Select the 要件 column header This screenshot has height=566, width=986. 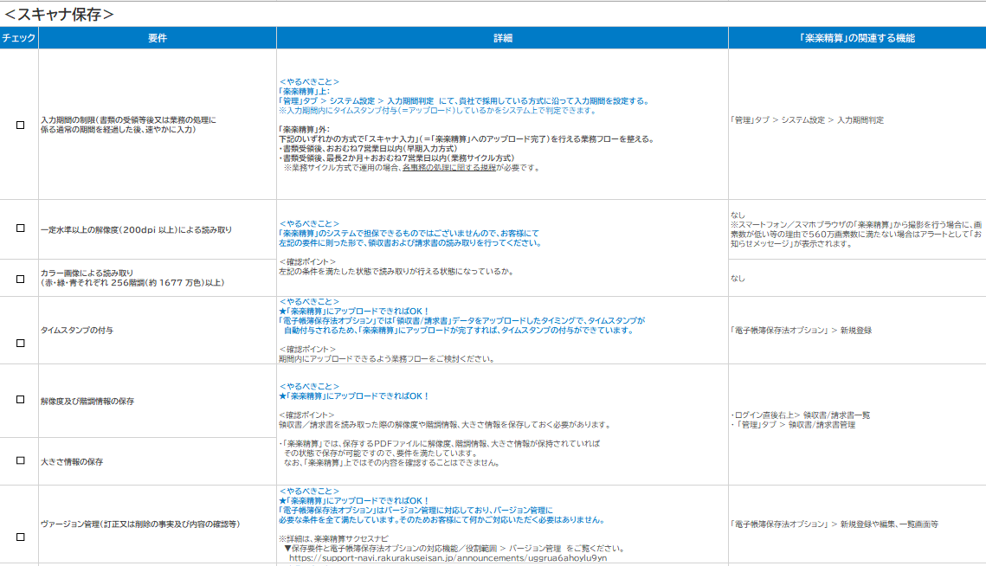tap(158, 38)
